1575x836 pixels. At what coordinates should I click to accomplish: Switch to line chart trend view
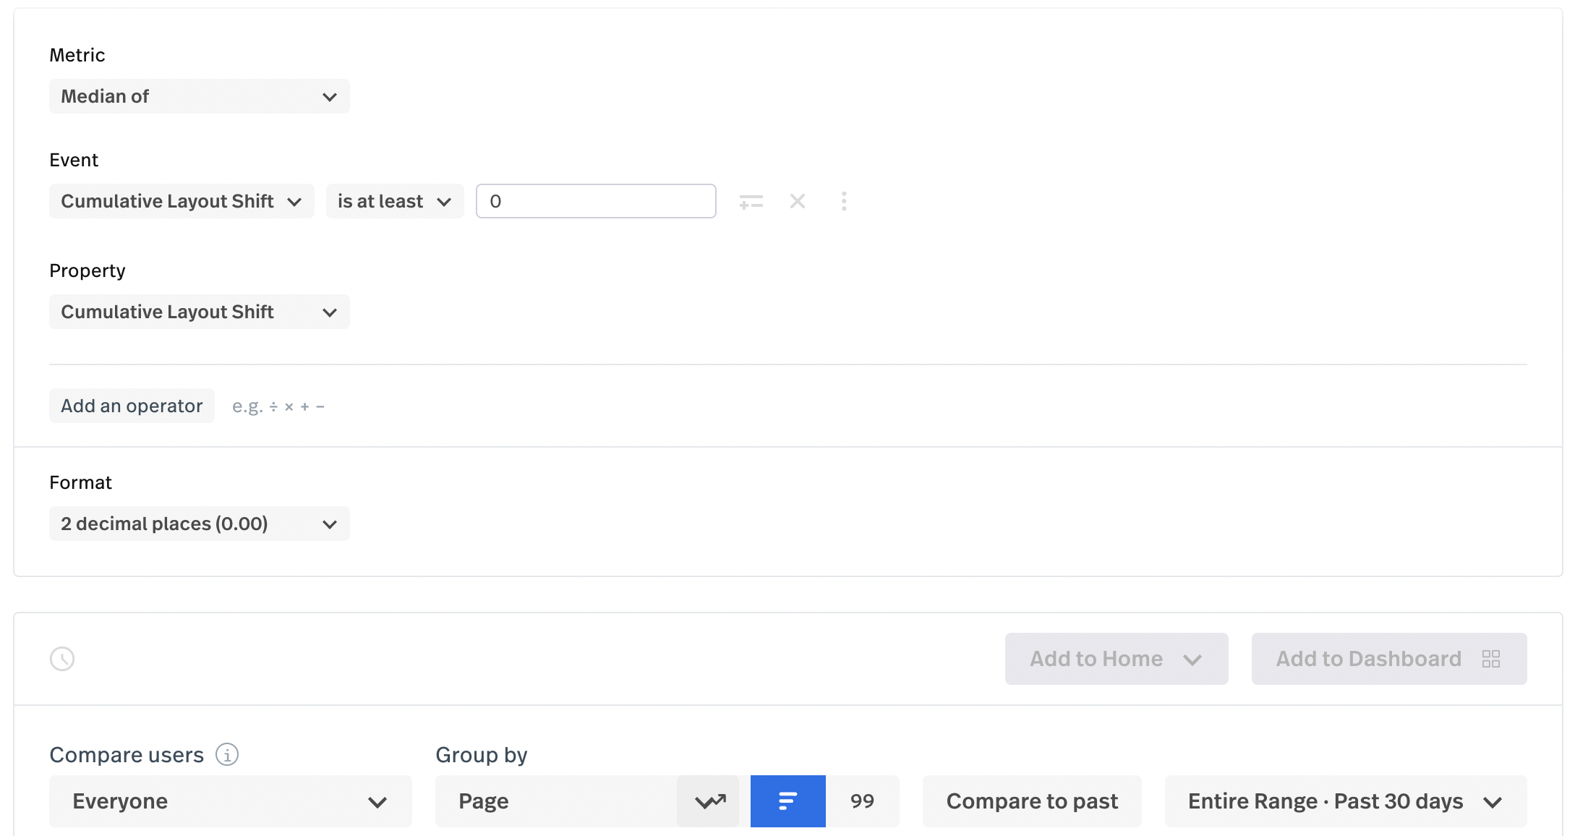tap(709, 801)
